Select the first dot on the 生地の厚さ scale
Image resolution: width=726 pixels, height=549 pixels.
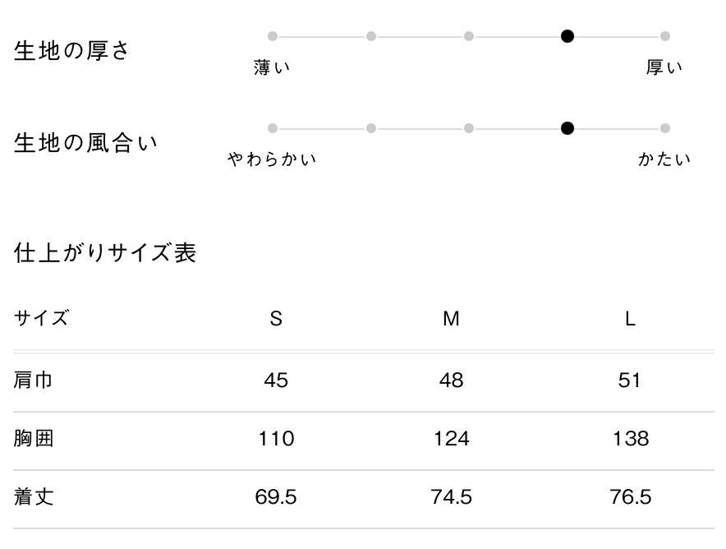click(x=273, y=36)
